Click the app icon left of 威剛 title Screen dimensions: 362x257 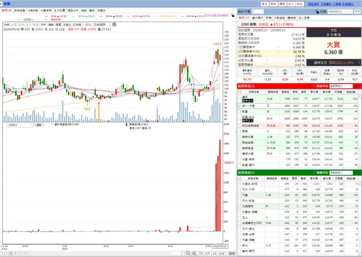[1, 4]
